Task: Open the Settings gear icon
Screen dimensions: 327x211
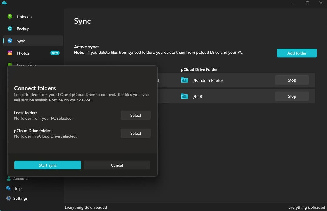Action: pyautogui.click(x=9, y=198)
